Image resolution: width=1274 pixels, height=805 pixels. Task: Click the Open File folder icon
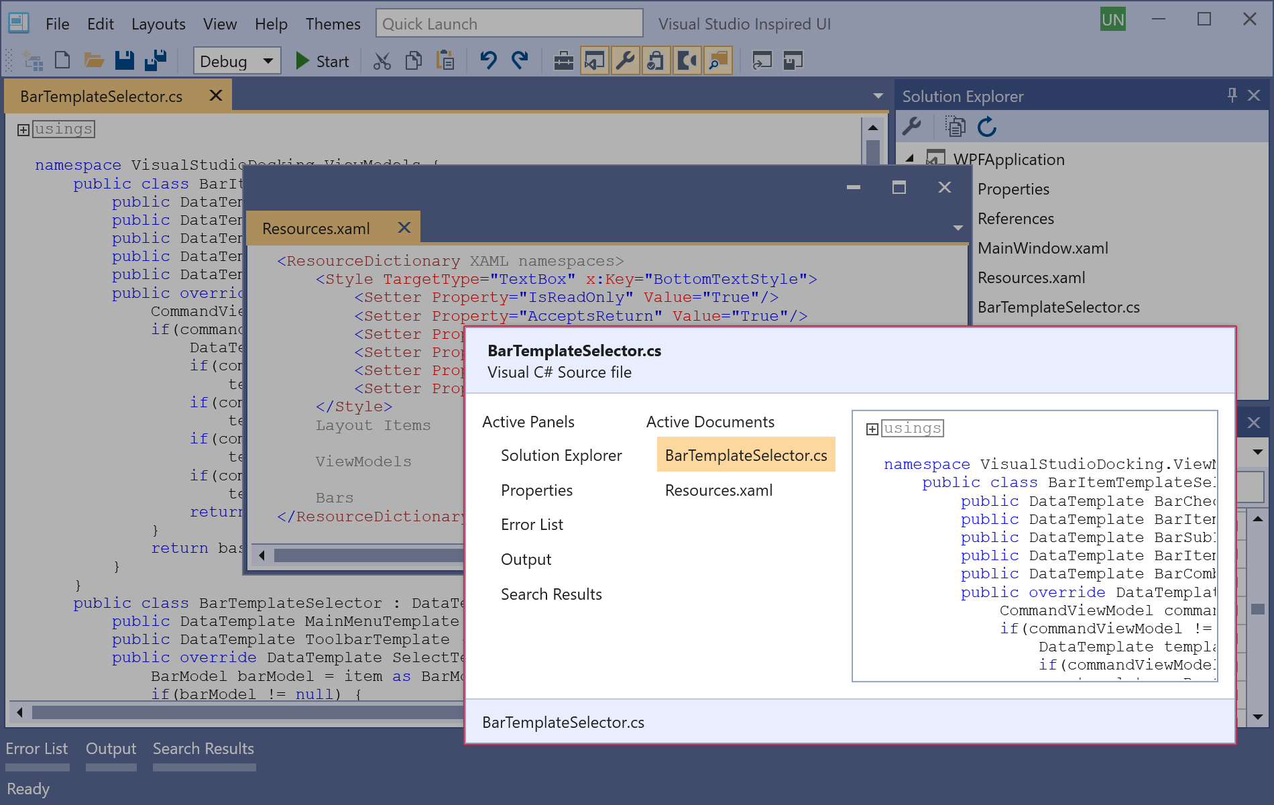point(94,61)
